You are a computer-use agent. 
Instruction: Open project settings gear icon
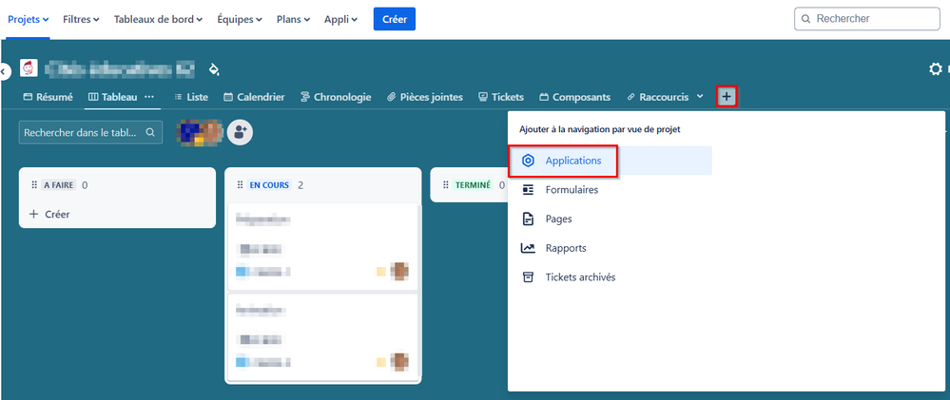pos(936,69)
